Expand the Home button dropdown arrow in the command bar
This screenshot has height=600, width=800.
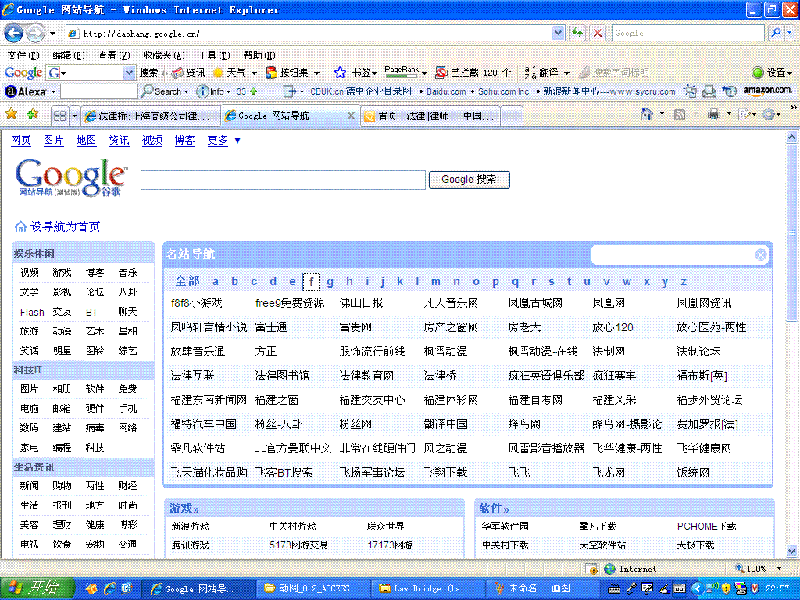[662, 114]
